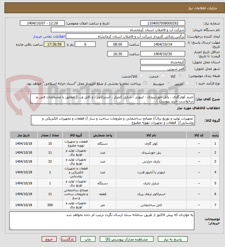
Task: Click the توضیحات خریدار text area
Action: (x=102, y=221)
